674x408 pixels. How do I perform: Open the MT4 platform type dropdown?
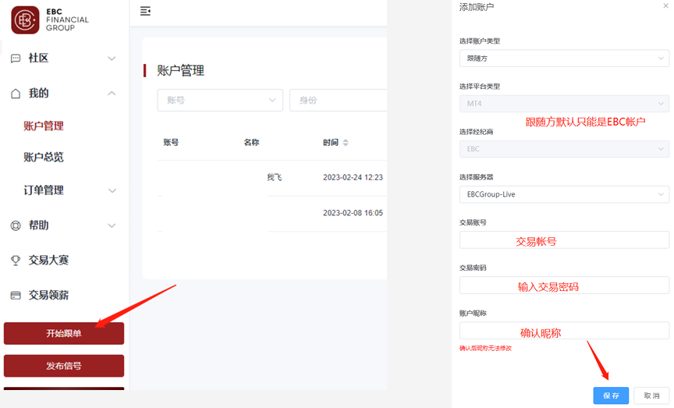[564, 104]
